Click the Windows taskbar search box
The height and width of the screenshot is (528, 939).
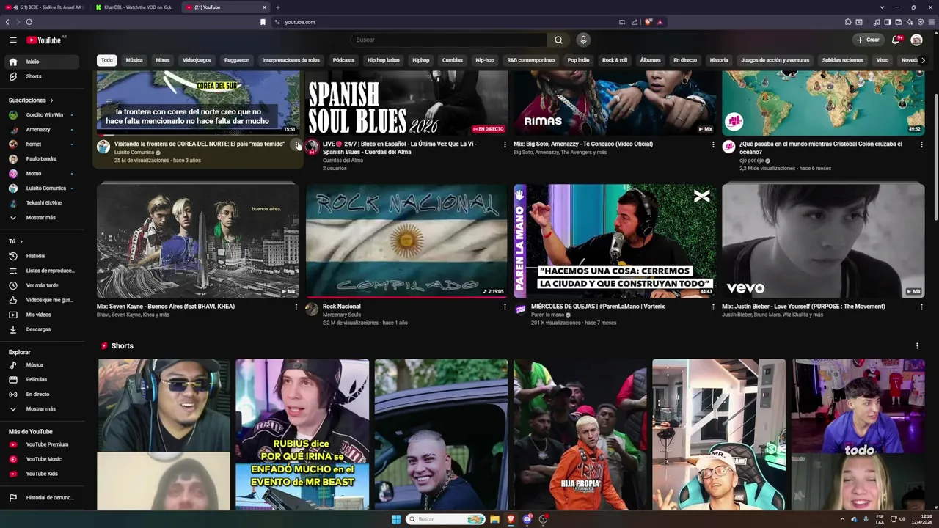[x=446, y=519]
